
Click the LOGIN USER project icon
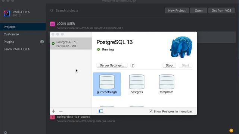pos(52,24)
